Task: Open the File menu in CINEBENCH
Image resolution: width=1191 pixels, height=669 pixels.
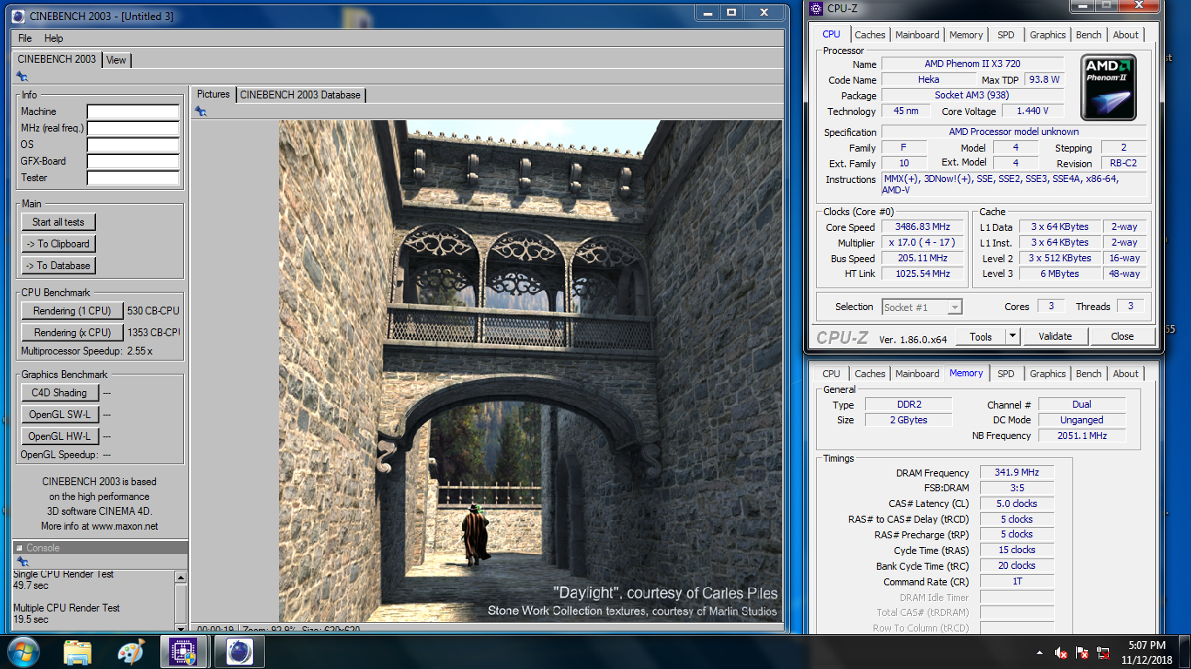Action: click(x=25, y=38)
